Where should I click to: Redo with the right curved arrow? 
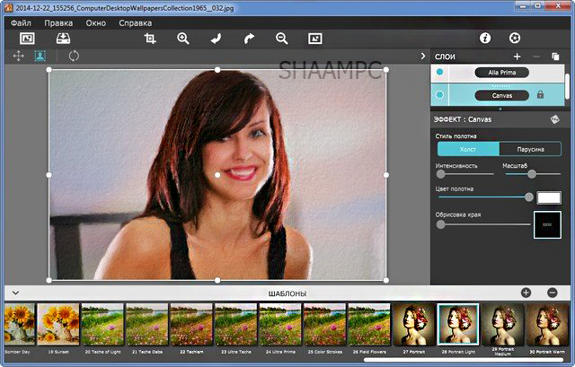[249, 38]
